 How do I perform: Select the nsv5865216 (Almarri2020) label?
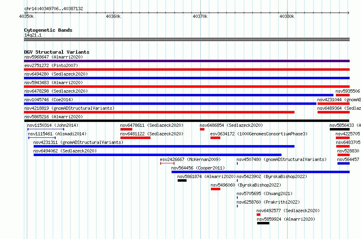click(x=54, y=117)
